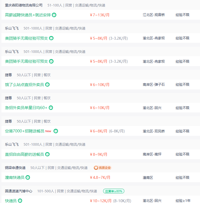Click chat icon after 空港7000+招聘送餐员
The width and height of the screenshot is (200, 203).
(x=56, y=131)
